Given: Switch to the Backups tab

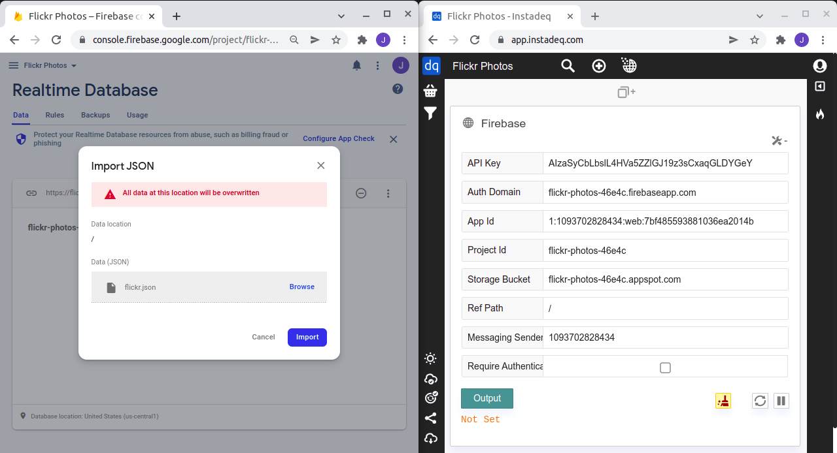Looking at the screenshot, I should coord(95,115).
